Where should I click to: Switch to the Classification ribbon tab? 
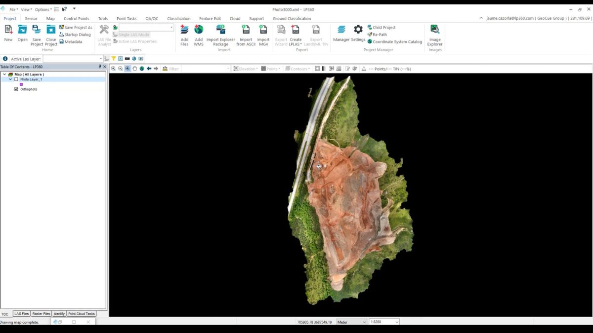(x=179, y=19)
